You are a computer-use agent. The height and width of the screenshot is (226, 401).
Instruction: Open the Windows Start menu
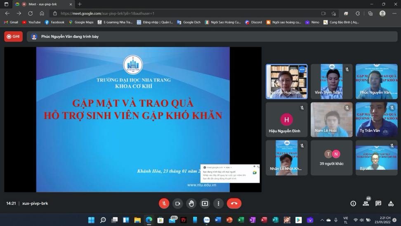(x=91, y=220)
